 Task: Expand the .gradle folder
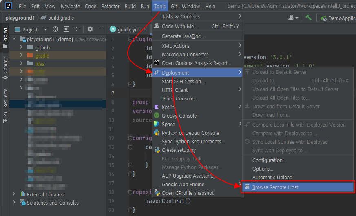21,55
